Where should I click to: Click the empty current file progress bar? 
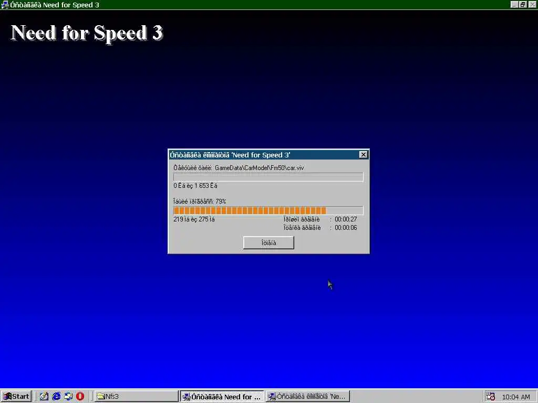(268, 177)
